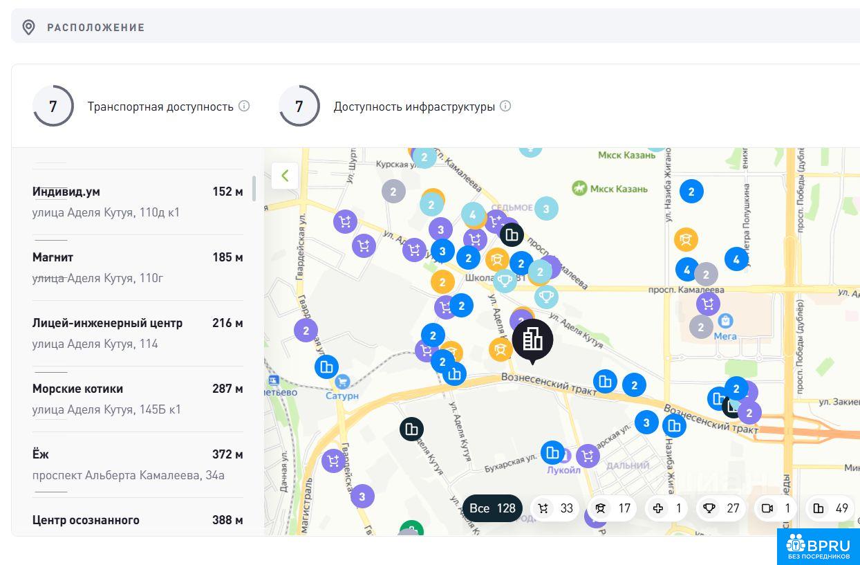Click the infrastructure accessibility score circle 7
860x565 pixels.
[299, 106]
